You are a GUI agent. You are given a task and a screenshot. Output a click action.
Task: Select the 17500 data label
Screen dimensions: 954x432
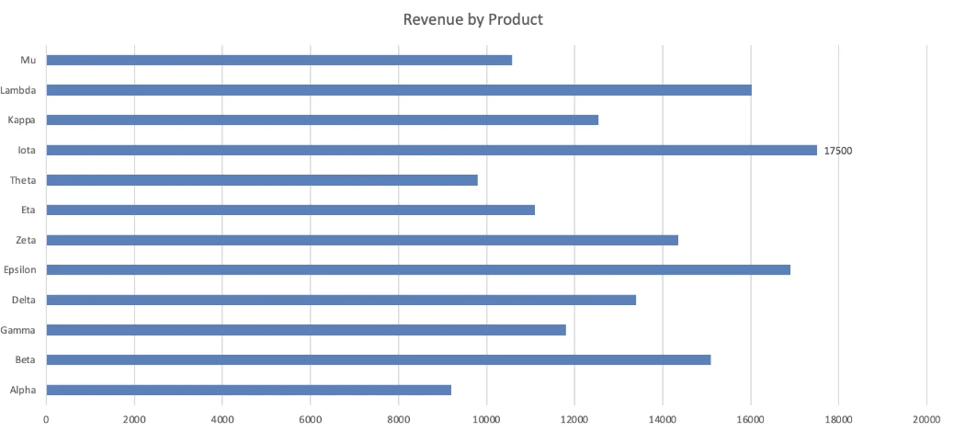click(x=838, y=151)
